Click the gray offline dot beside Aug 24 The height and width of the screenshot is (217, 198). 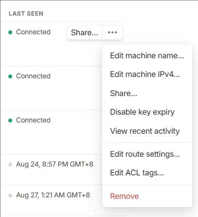click(x=10, y=165)
